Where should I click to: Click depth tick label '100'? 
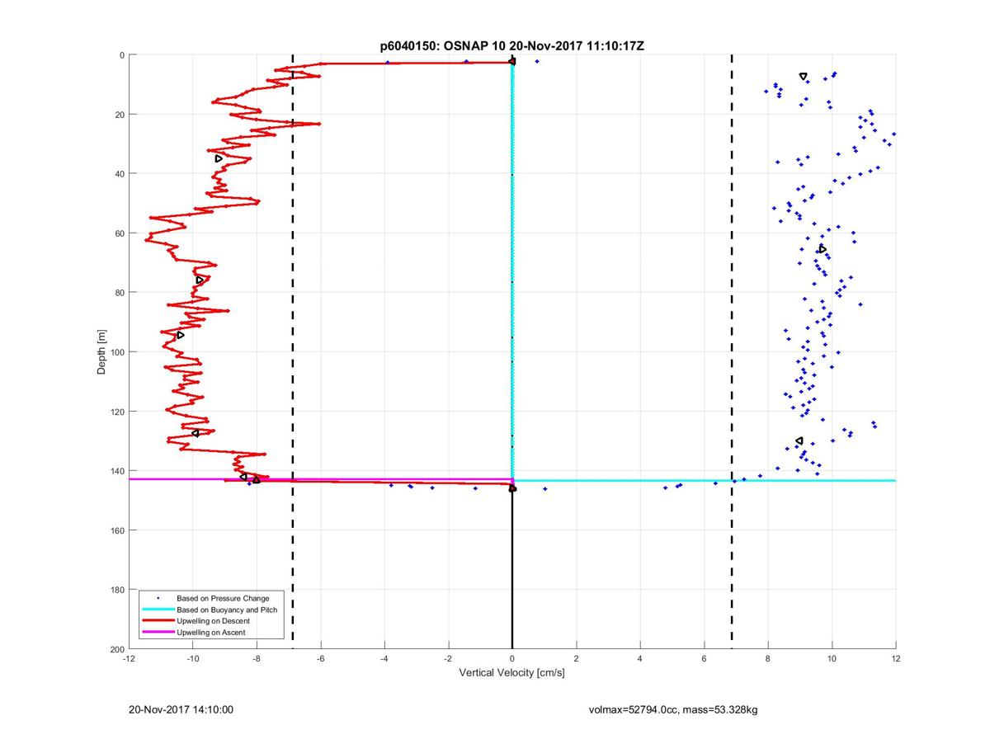pos(117,352)
